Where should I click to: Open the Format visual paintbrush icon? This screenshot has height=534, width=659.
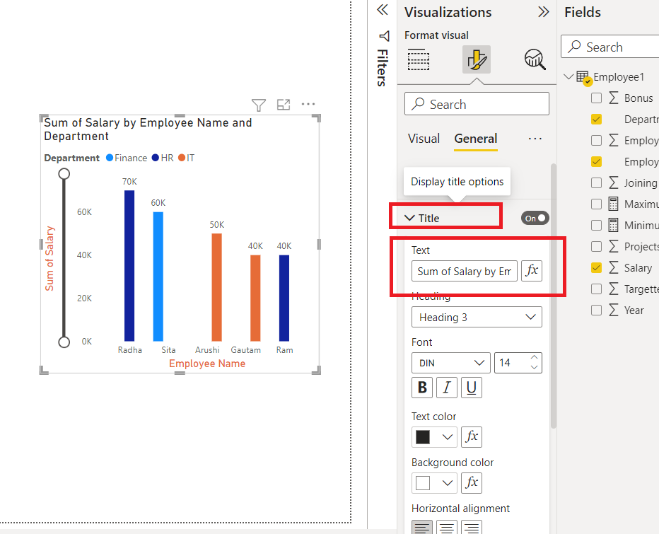(x=476, y=59)
